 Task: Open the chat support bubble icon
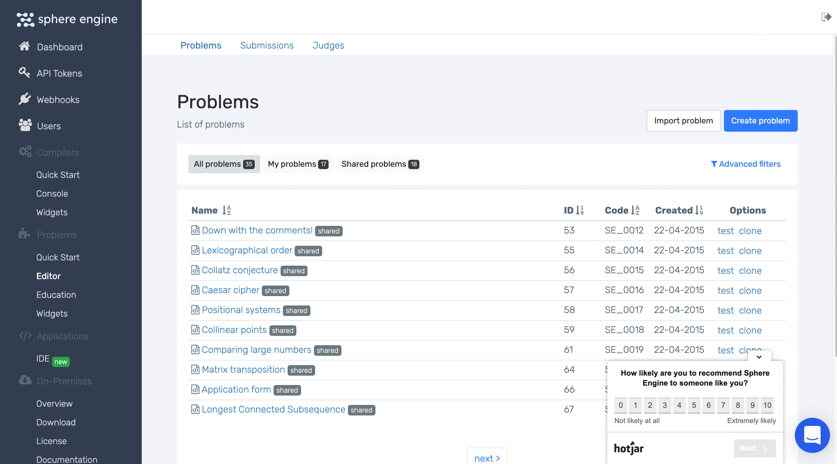812,435
